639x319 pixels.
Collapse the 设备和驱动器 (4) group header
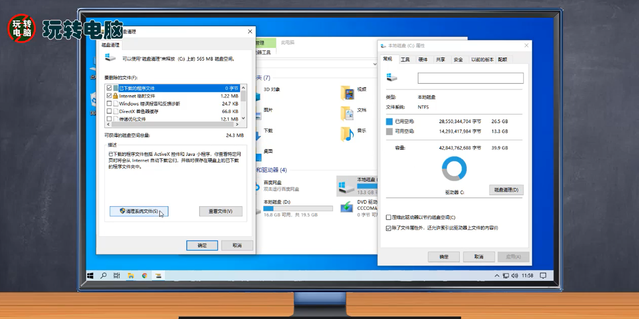272,170
